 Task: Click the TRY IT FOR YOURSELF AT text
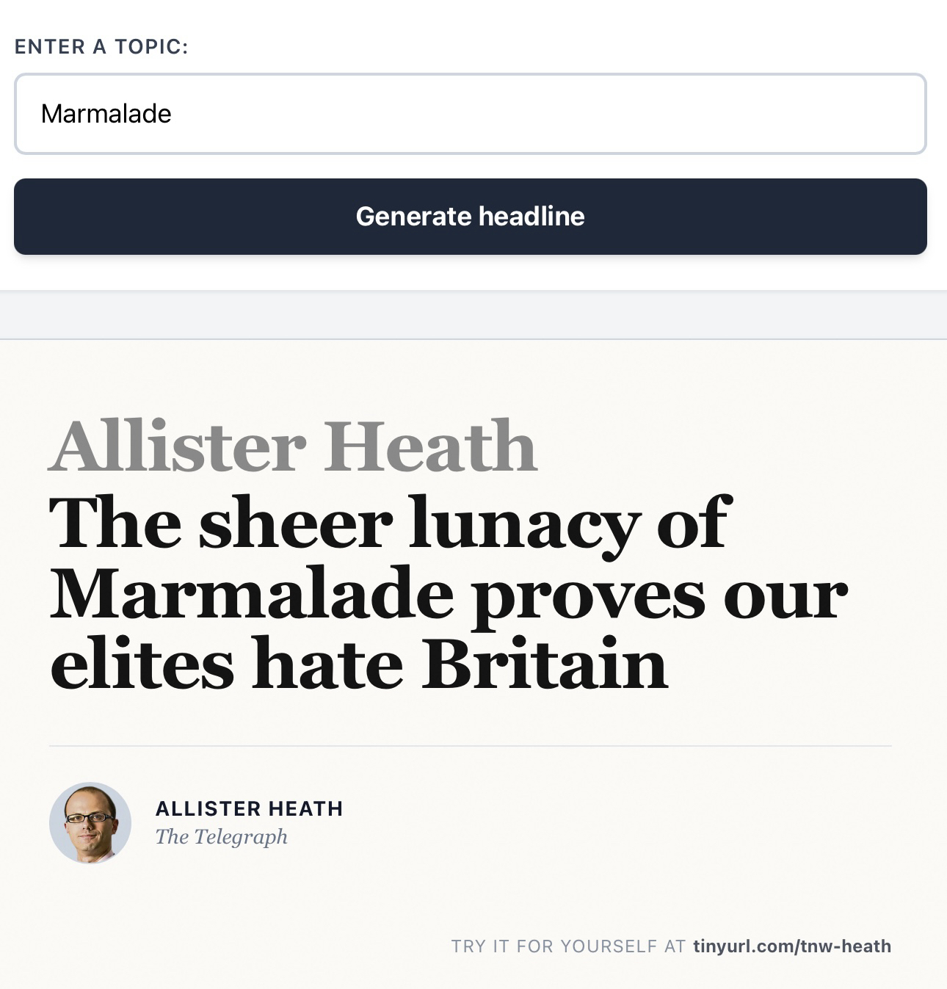click(568, 946)
